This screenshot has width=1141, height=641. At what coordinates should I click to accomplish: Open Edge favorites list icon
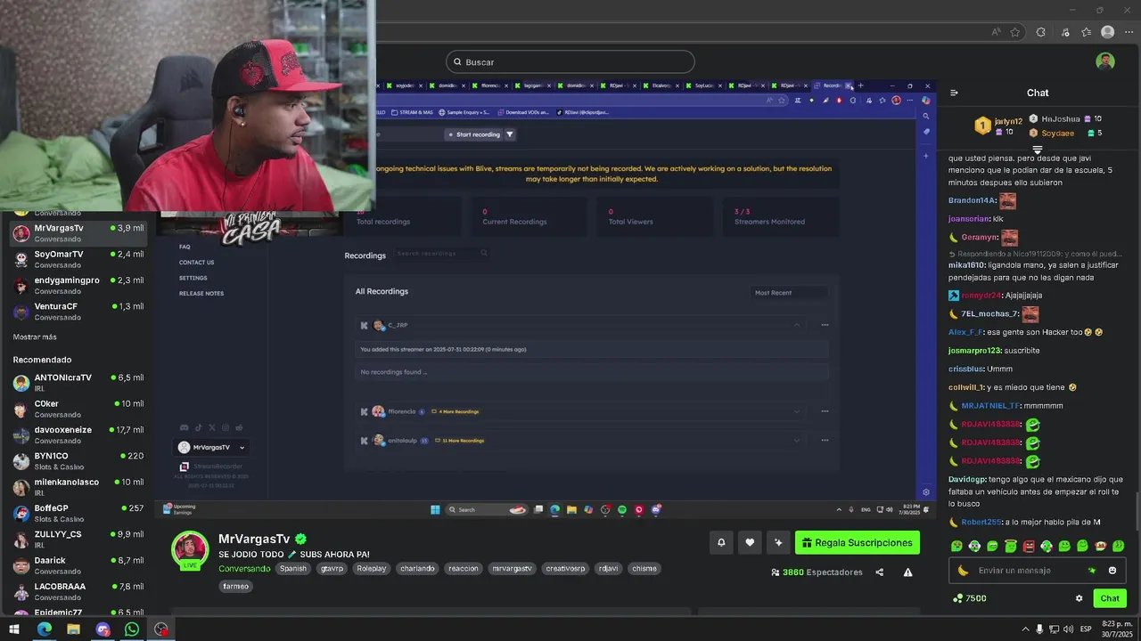click(1086, 32)
